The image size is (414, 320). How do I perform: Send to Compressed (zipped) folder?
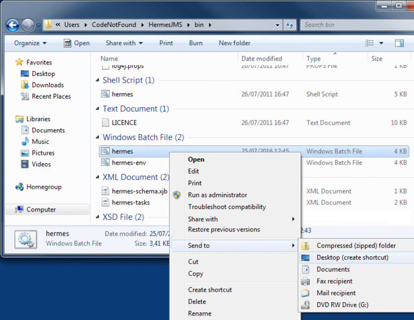tap(356, 245)
